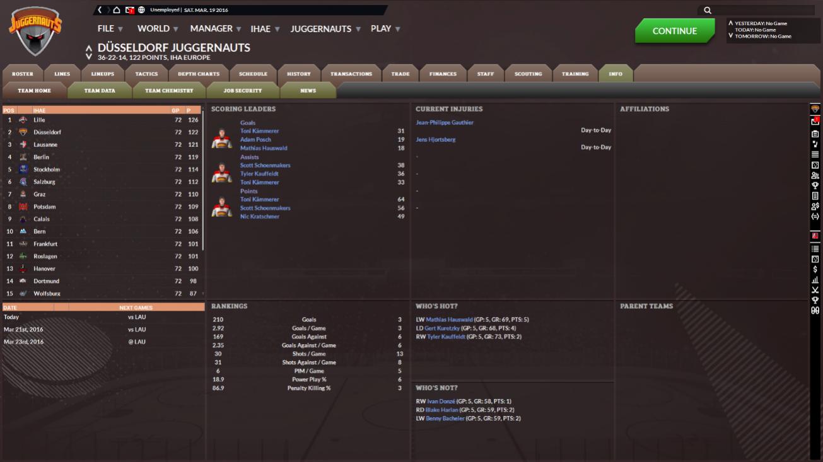Click the home icon in top bar
Screen dimensions: 823x462
pyautogui.click(x=117, y=10)
